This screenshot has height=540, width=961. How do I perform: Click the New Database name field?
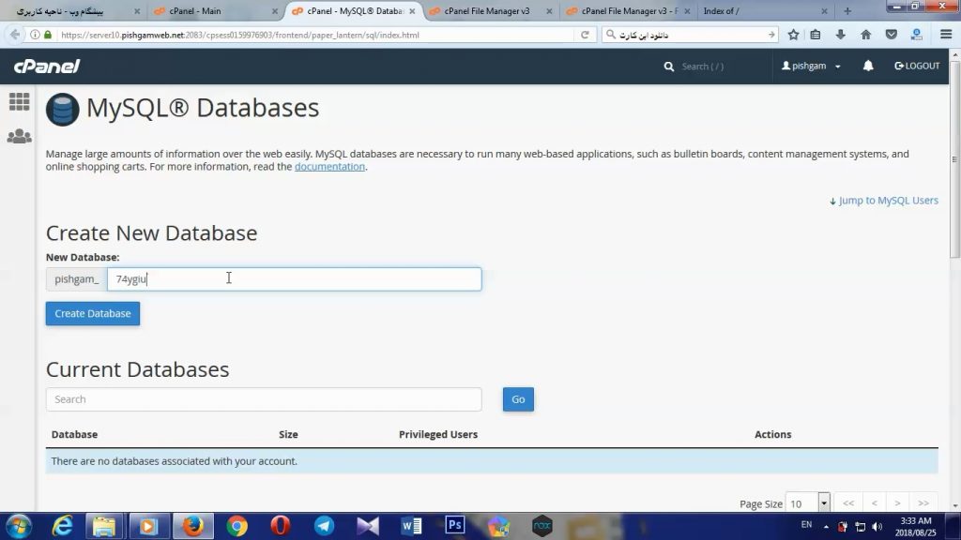coord(294,279)
